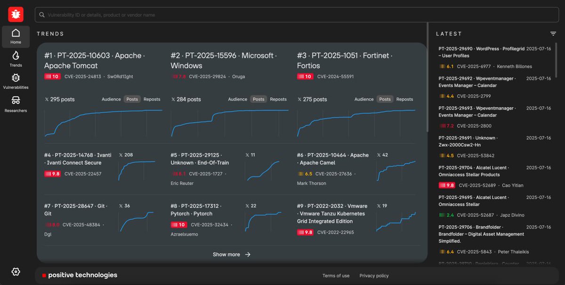The image size is (565, 285).
Task: Click severity badge 10 for Fortinet Fortios
Action: 305,77
